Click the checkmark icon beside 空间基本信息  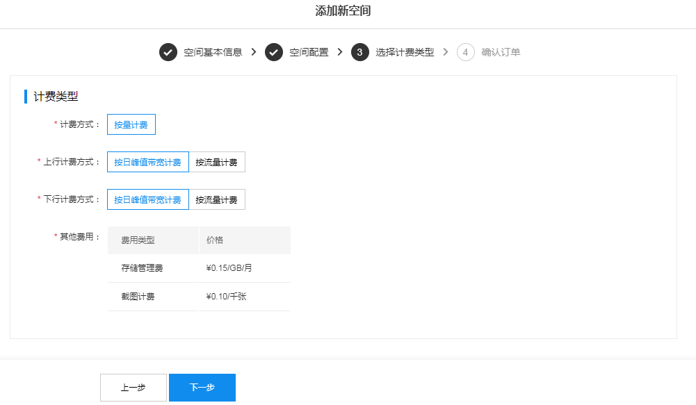pos(168,52)
